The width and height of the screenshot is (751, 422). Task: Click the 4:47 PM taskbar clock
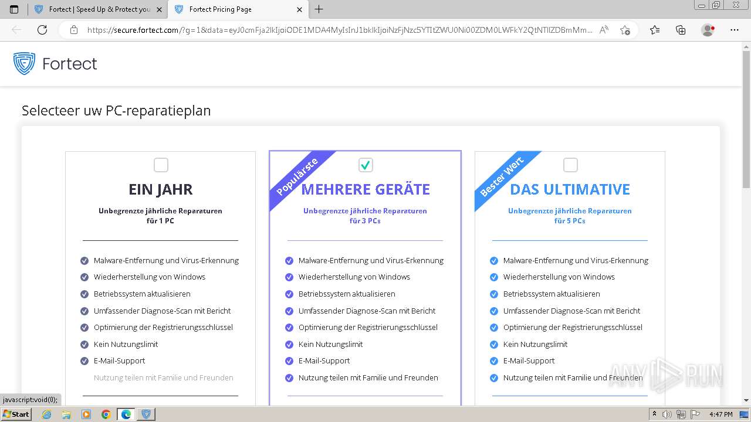pyautogui.click(x=720, y=414)
